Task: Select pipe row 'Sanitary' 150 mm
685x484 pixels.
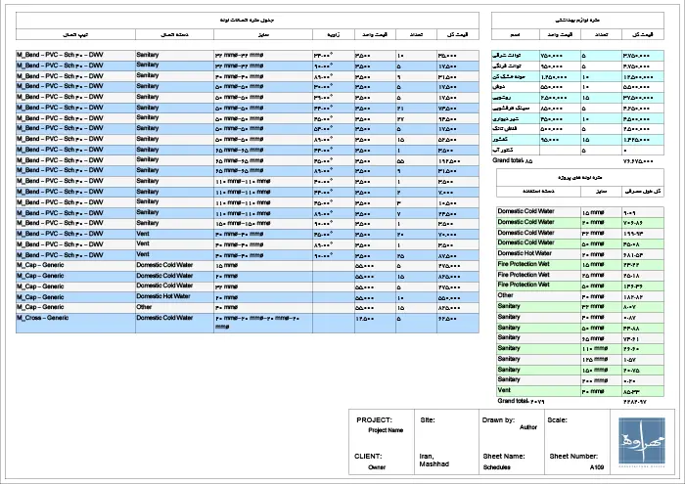Action: (x=580, y=370)
